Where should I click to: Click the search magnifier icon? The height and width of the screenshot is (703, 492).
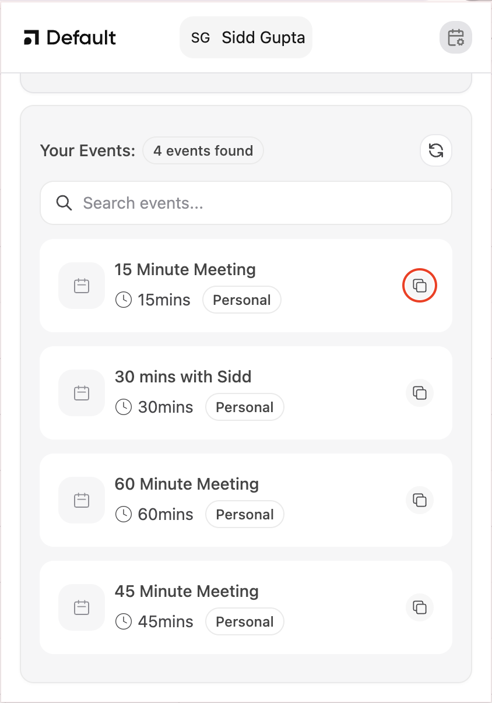coord(64,203)
